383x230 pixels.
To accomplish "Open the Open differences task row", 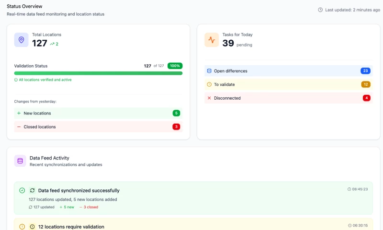I will pyautogui.click(x=289, y=71).
